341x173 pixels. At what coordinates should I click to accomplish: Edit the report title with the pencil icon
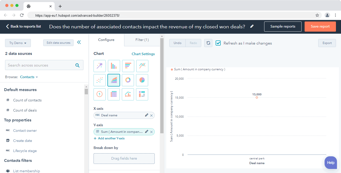click(252, 26)
